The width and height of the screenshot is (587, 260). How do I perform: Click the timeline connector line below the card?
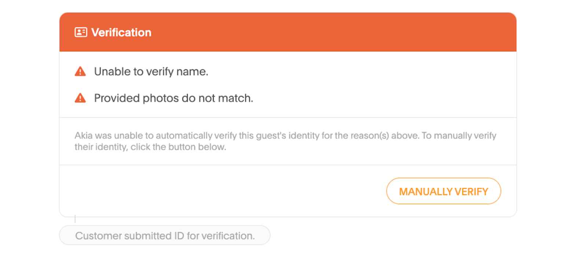(x=75, y=219)
